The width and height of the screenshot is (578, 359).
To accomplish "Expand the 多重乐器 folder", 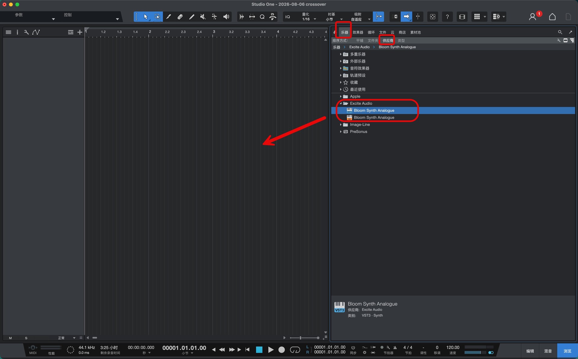I will 341,54.
